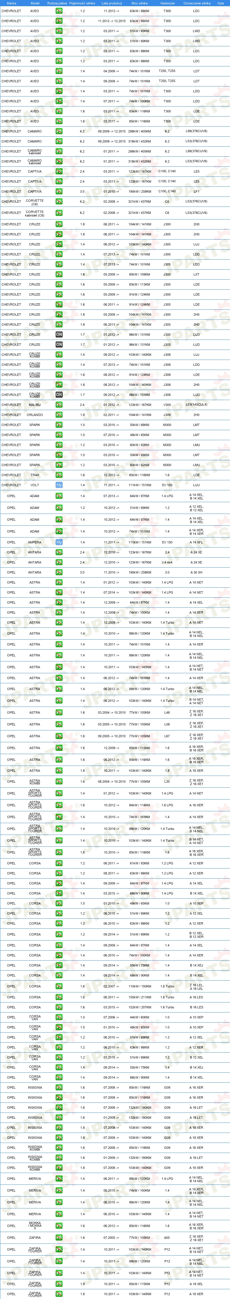Click the petrol icon in ASTRA L48 row
Image resolution: width=230 pixels, height=1299 pixels.
pos(59,712)
